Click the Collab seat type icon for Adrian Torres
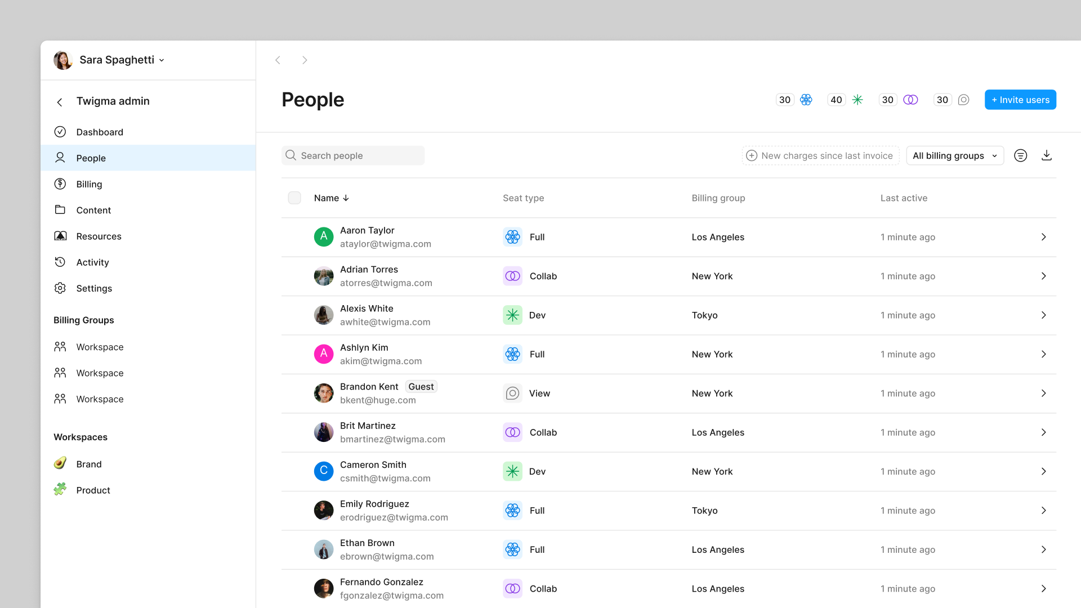The image size is (1081, 608). pos(513,275)
